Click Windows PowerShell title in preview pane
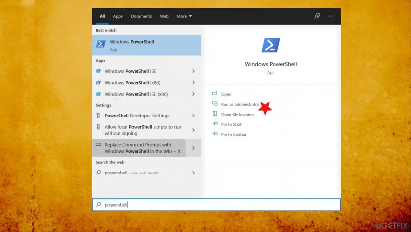Image resolution: width=411 pixels, height=232 pixels. point(271,64)
